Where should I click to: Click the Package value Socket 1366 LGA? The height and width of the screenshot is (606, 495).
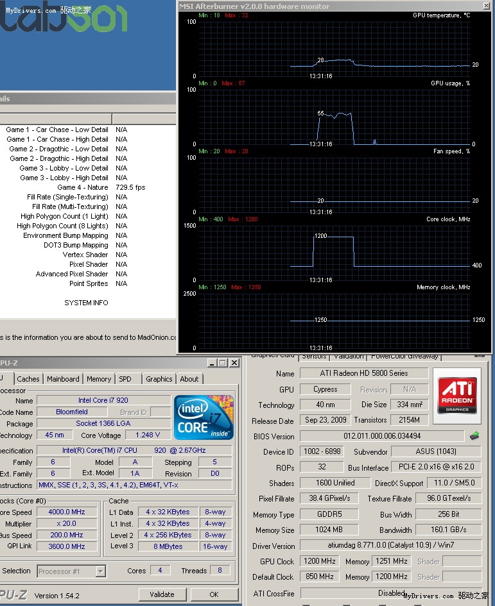coord(103,424)
